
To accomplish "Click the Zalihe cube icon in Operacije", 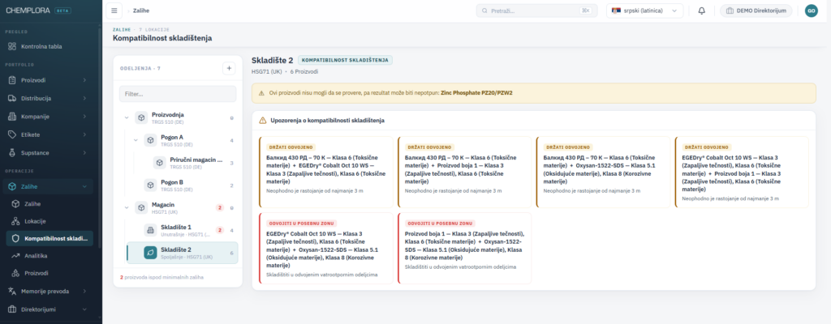I will click(12, 186).
